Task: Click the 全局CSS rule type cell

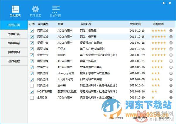Action: pyautogui.click(x=43, y=98)
